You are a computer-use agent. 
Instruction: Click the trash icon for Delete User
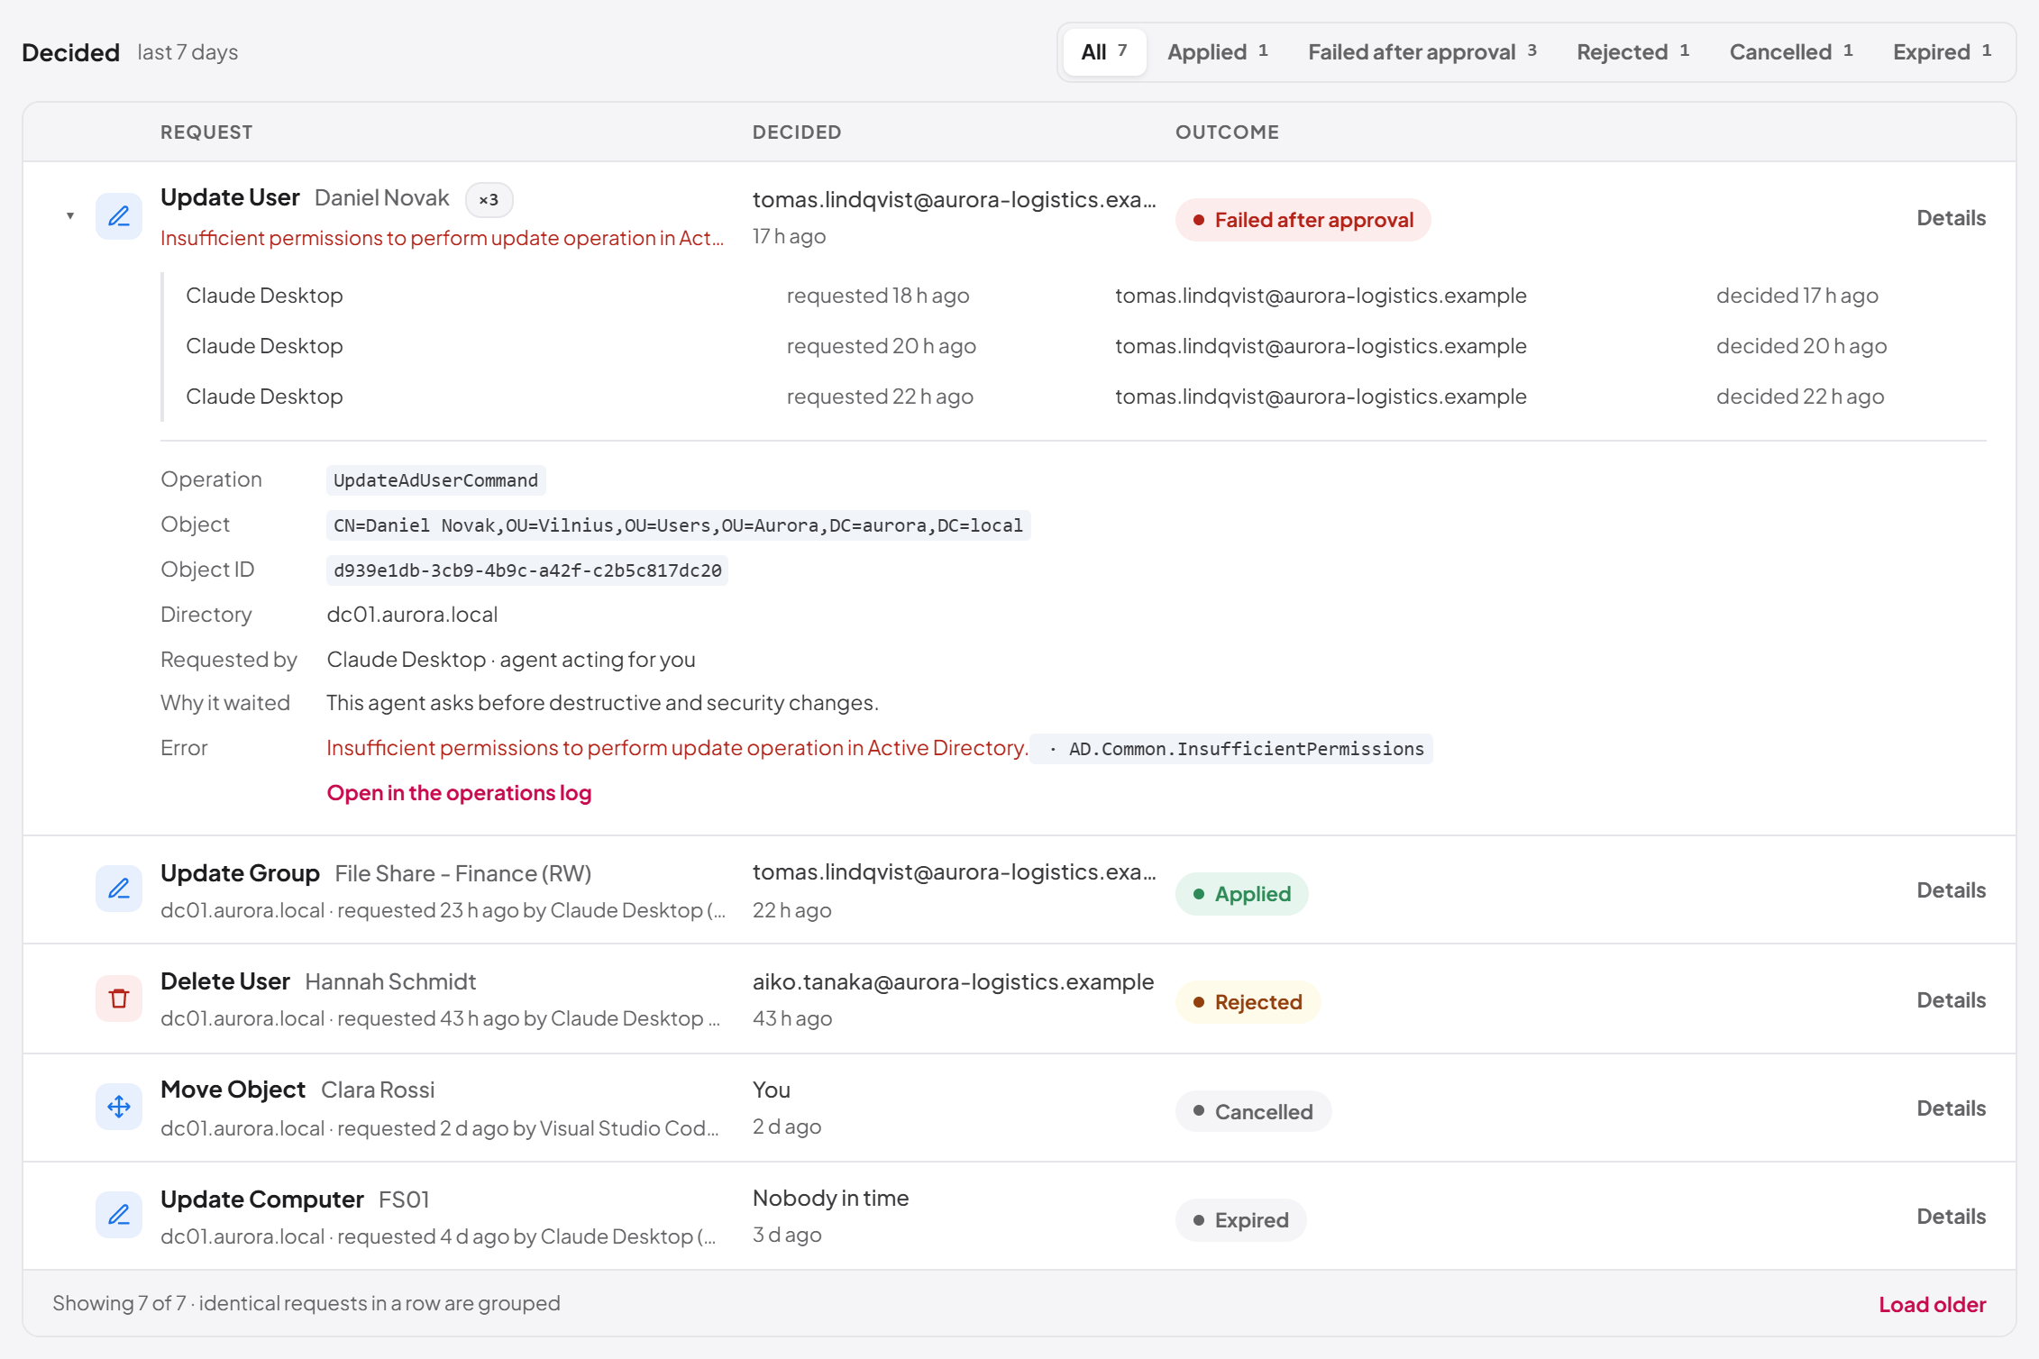click(119, 999)
